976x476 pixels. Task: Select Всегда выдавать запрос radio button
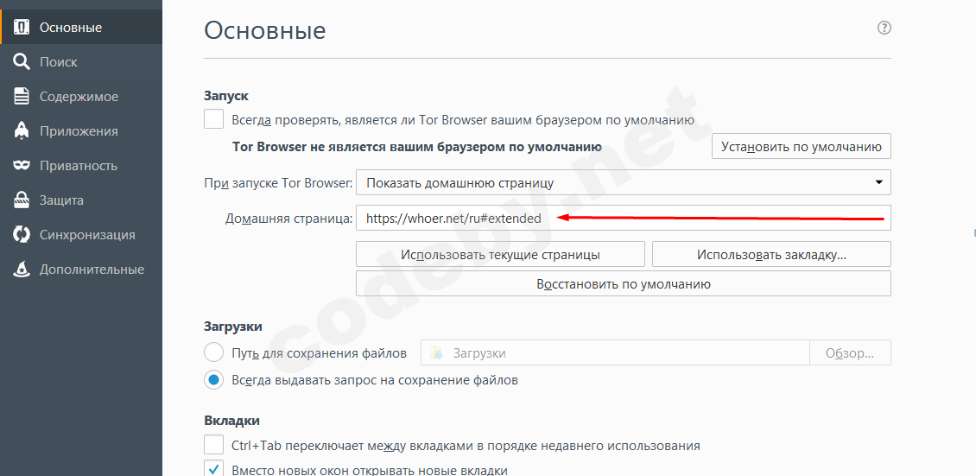pyautogui.click(x=213, y=379)
